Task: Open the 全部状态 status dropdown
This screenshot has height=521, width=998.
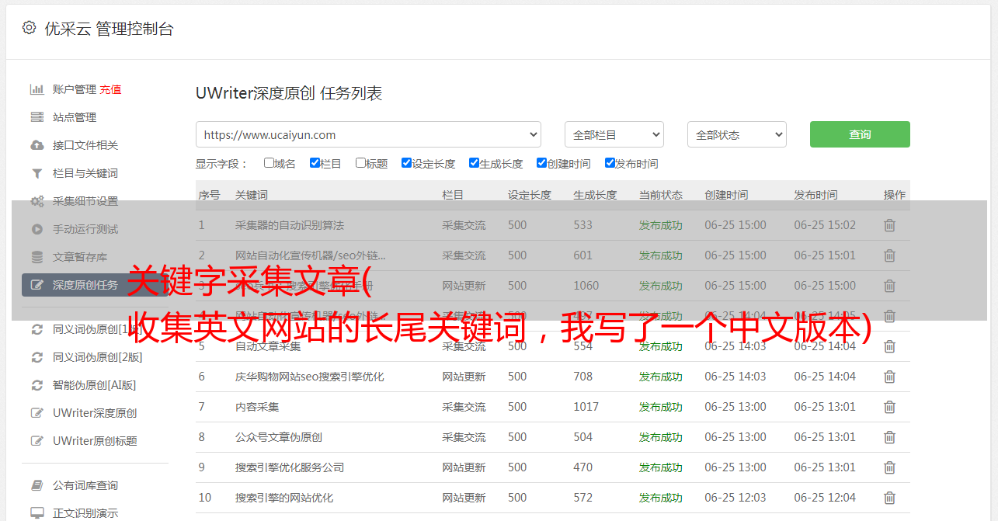Action: click(x=736, y=134)
